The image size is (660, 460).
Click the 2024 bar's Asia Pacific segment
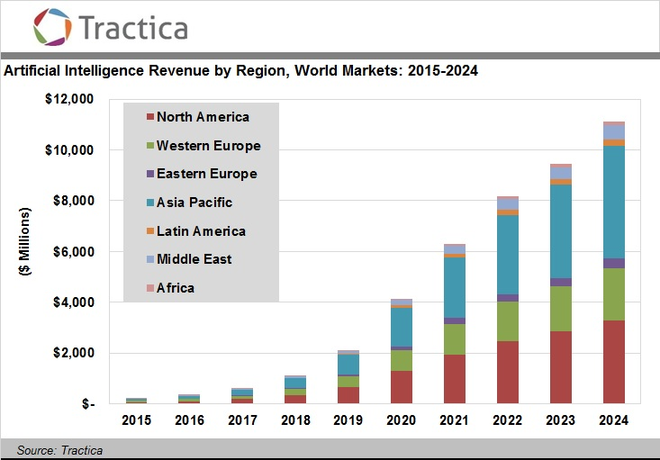pyautogui.click(x=614, y=202)
